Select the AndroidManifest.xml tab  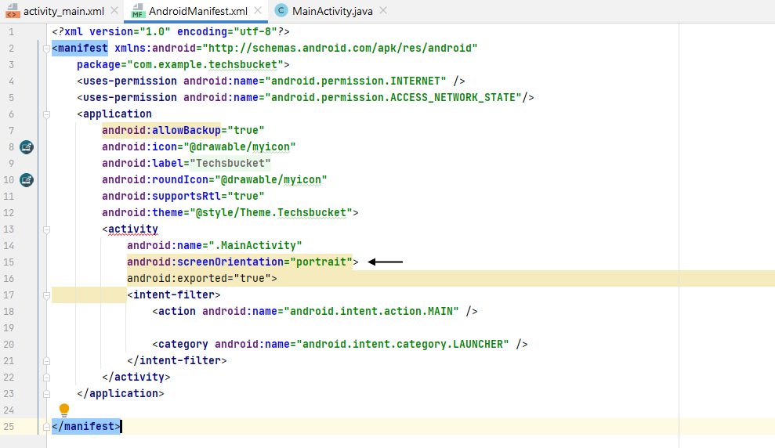198,11
